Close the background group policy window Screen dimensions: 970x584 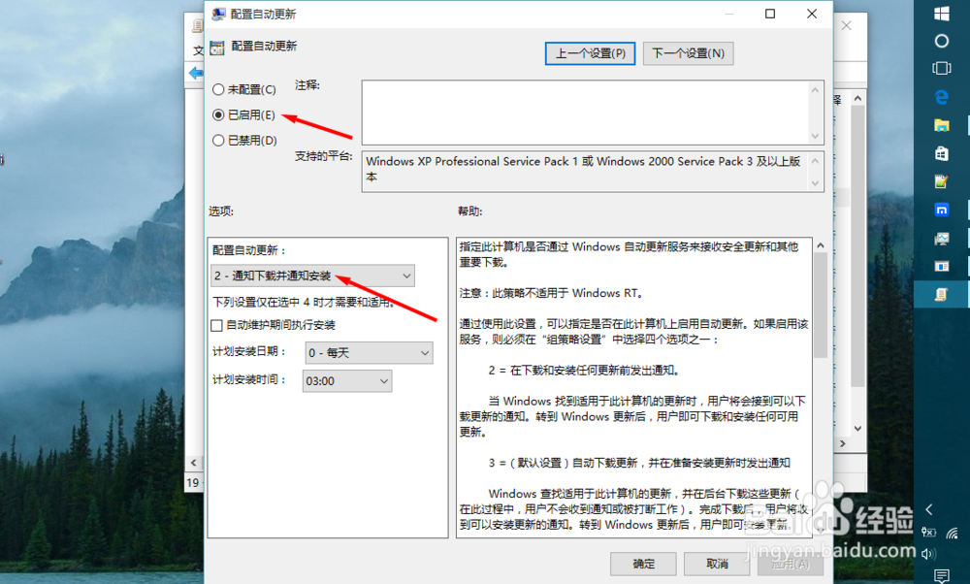click(847, 25)
